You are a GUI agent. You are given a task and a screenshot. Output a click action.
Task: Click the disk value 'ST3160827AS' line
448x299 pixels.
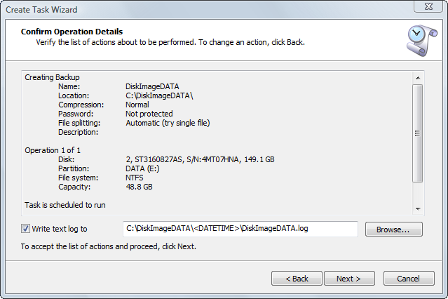click(200, 159)
